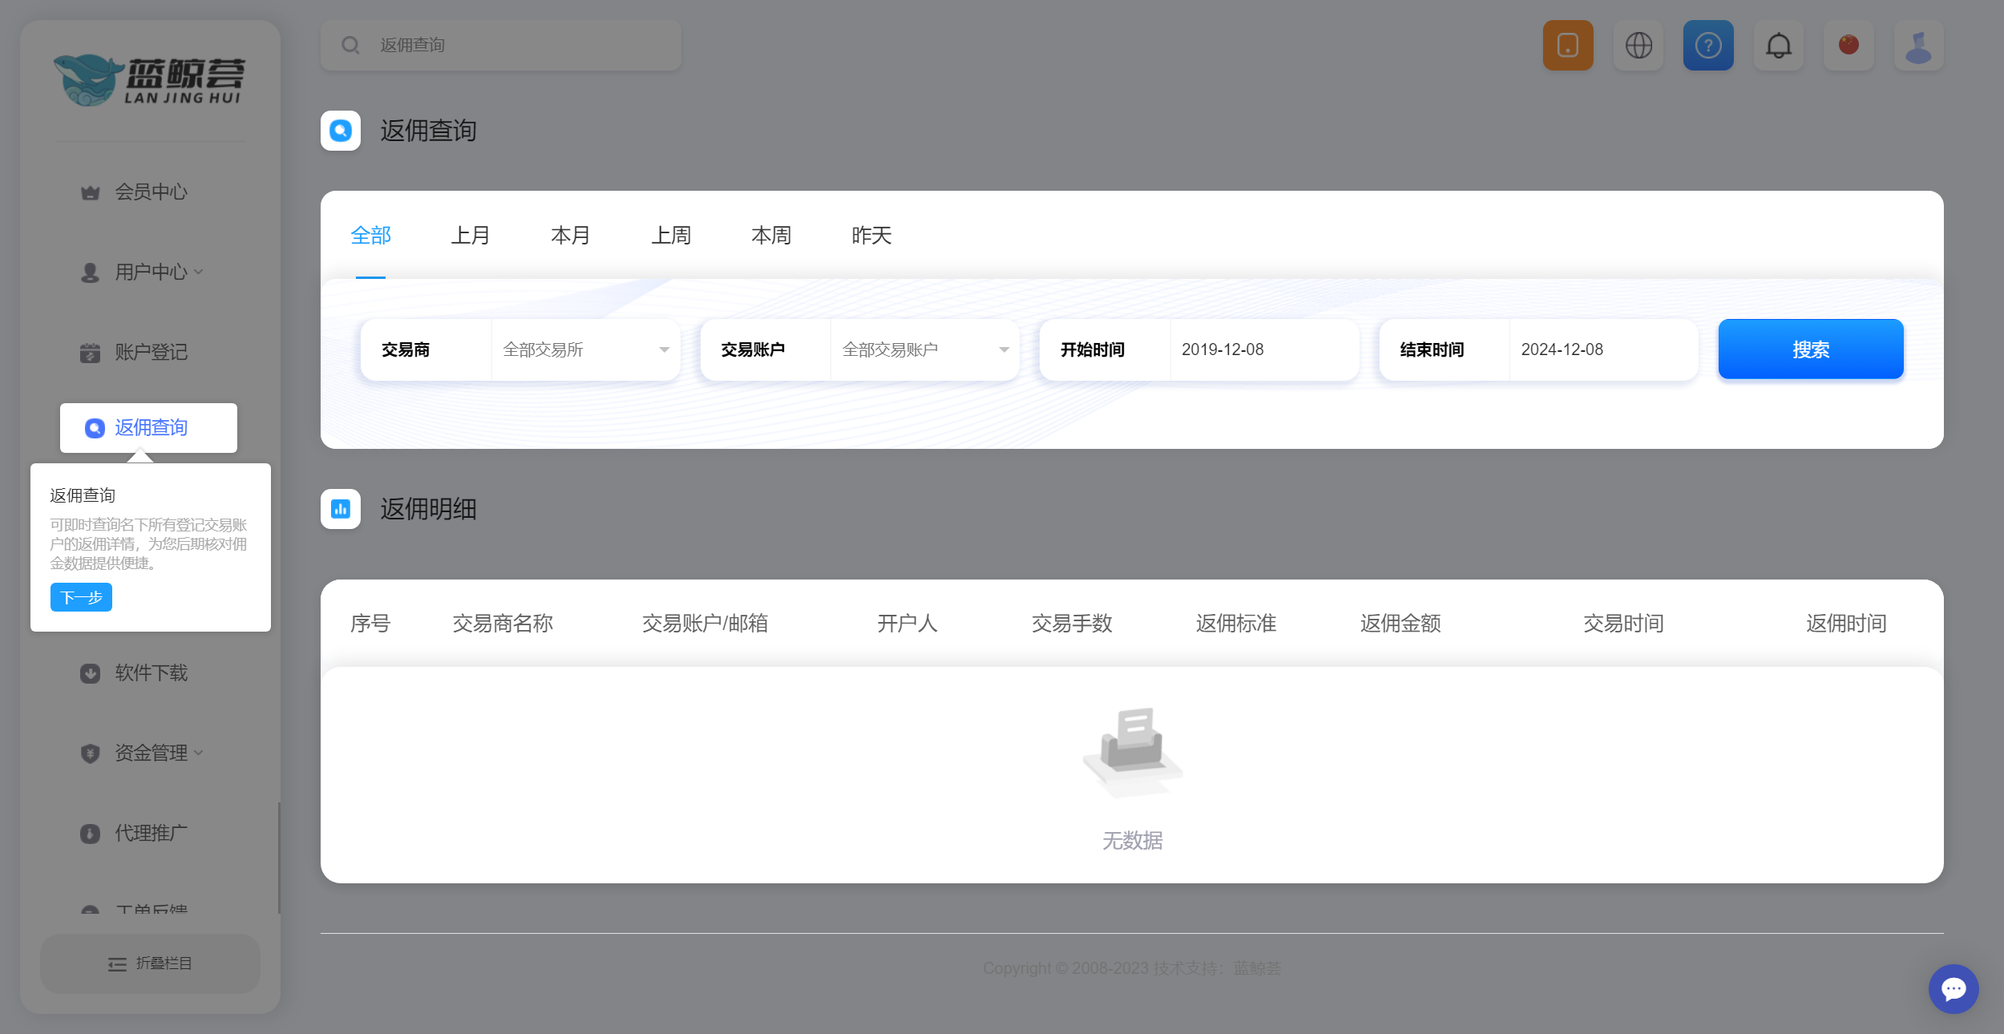Select the 本周 tab
This screenshot has height=1034, width=2004.
[771, 236]
